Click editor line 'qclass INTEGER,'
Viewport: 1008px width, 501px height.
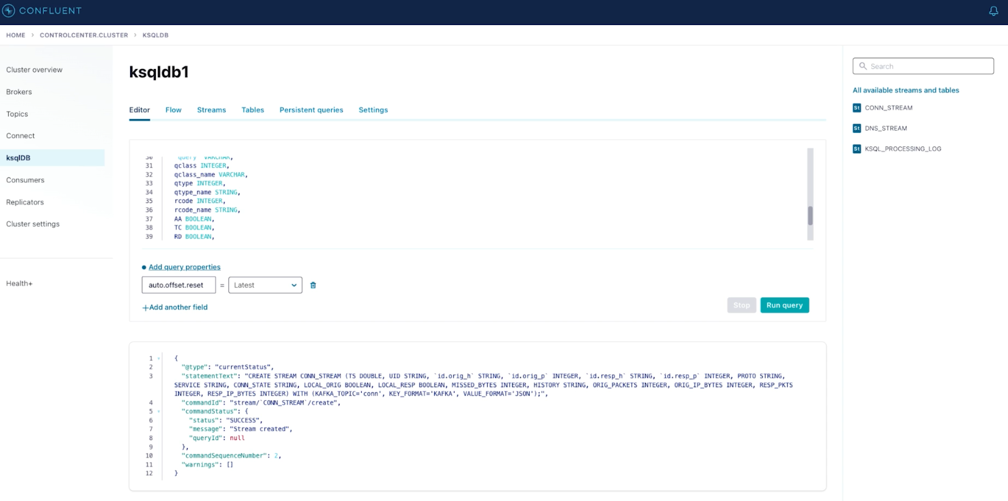(x=202, y=166)
